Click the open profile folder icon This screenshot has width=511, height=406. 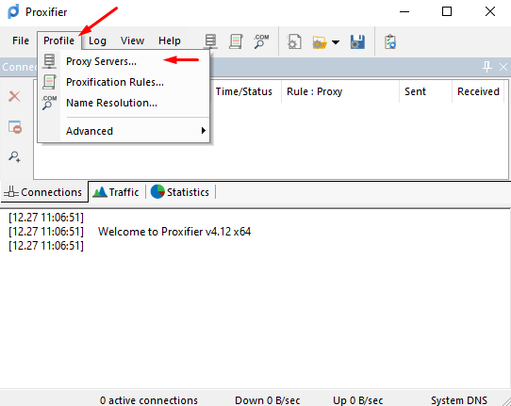[320, 42]
